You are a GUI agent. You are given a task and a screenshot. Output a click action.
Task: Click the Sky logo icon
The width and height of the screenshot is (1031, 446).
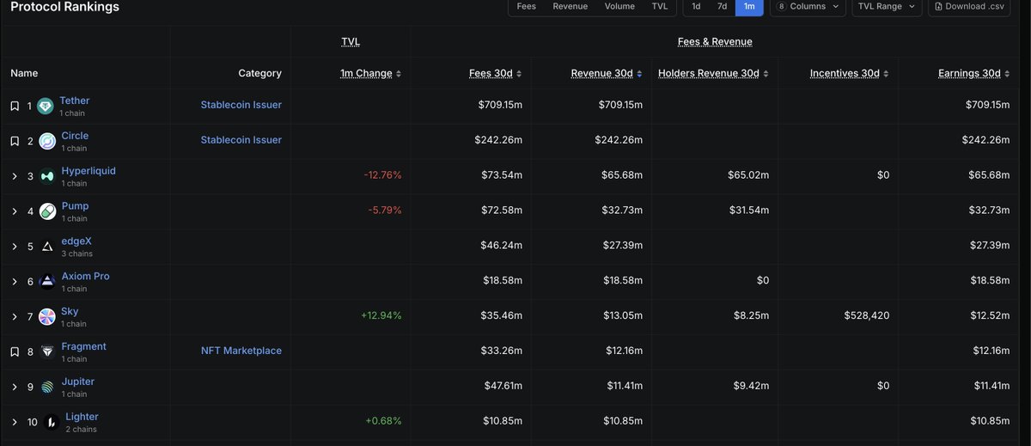point(46,317)
